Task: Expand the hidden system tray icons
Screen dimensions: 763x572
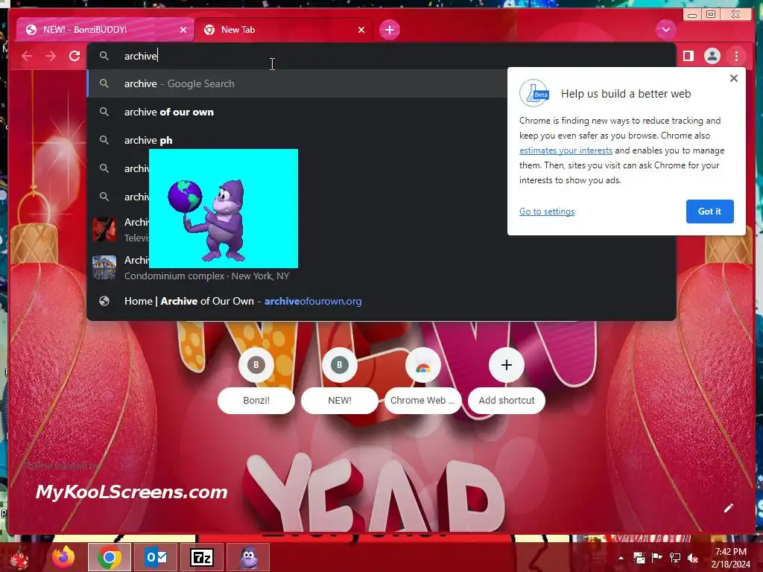Action: coord(621,558)
